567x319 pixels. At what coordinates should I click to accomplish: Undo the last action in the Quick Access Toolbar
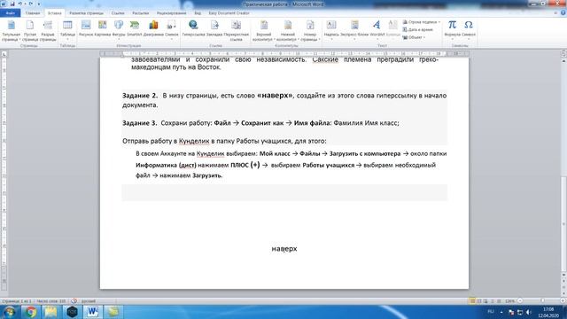point(20,4)
